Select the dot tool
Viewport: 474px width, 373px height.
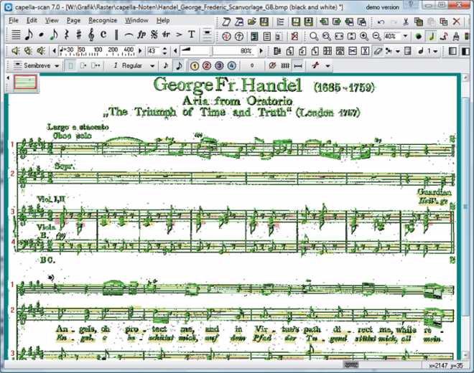(x=41, y=34)
